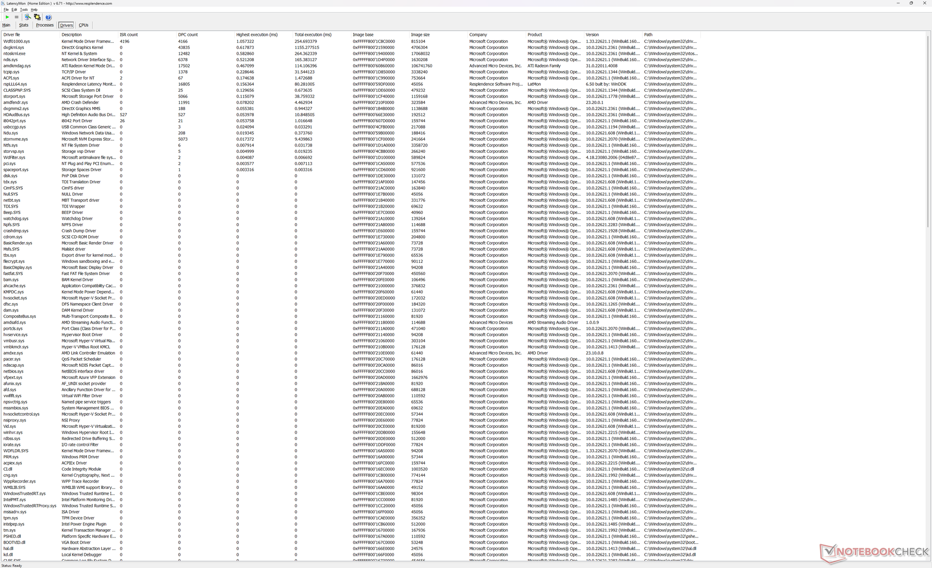Open the Edit menu

14,10
